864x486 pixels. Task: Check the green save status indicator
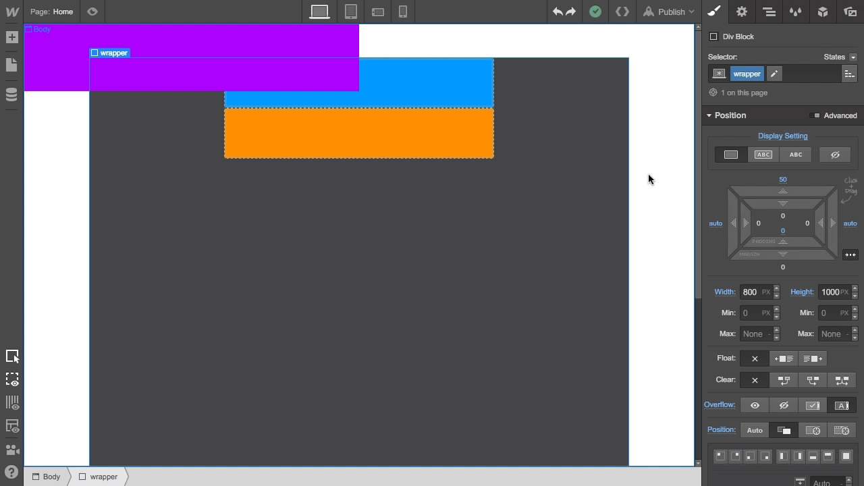point(595,11)
